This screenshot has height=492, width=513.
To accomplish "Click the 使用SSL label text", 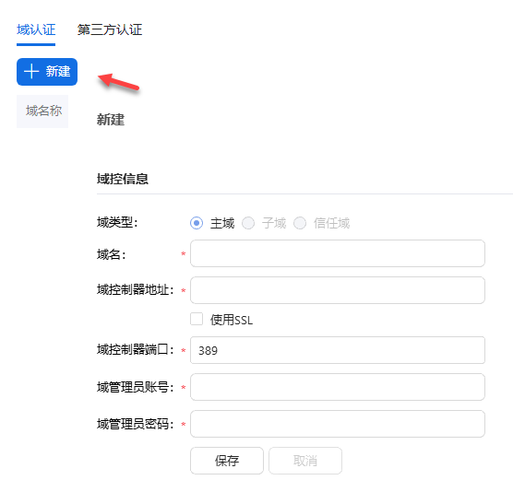I will 232,320.
